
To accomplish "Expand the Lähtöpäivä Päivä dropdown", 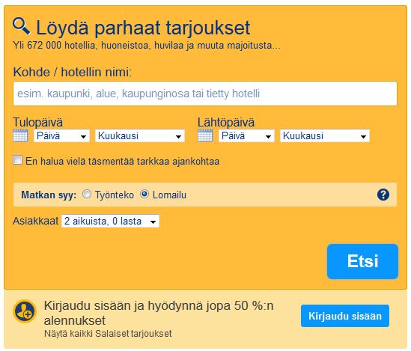I will click(x=246, y=135).
